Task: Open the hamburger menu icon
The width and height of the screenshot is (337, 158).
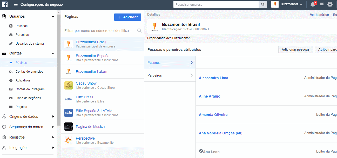Action: pos(16,5)
